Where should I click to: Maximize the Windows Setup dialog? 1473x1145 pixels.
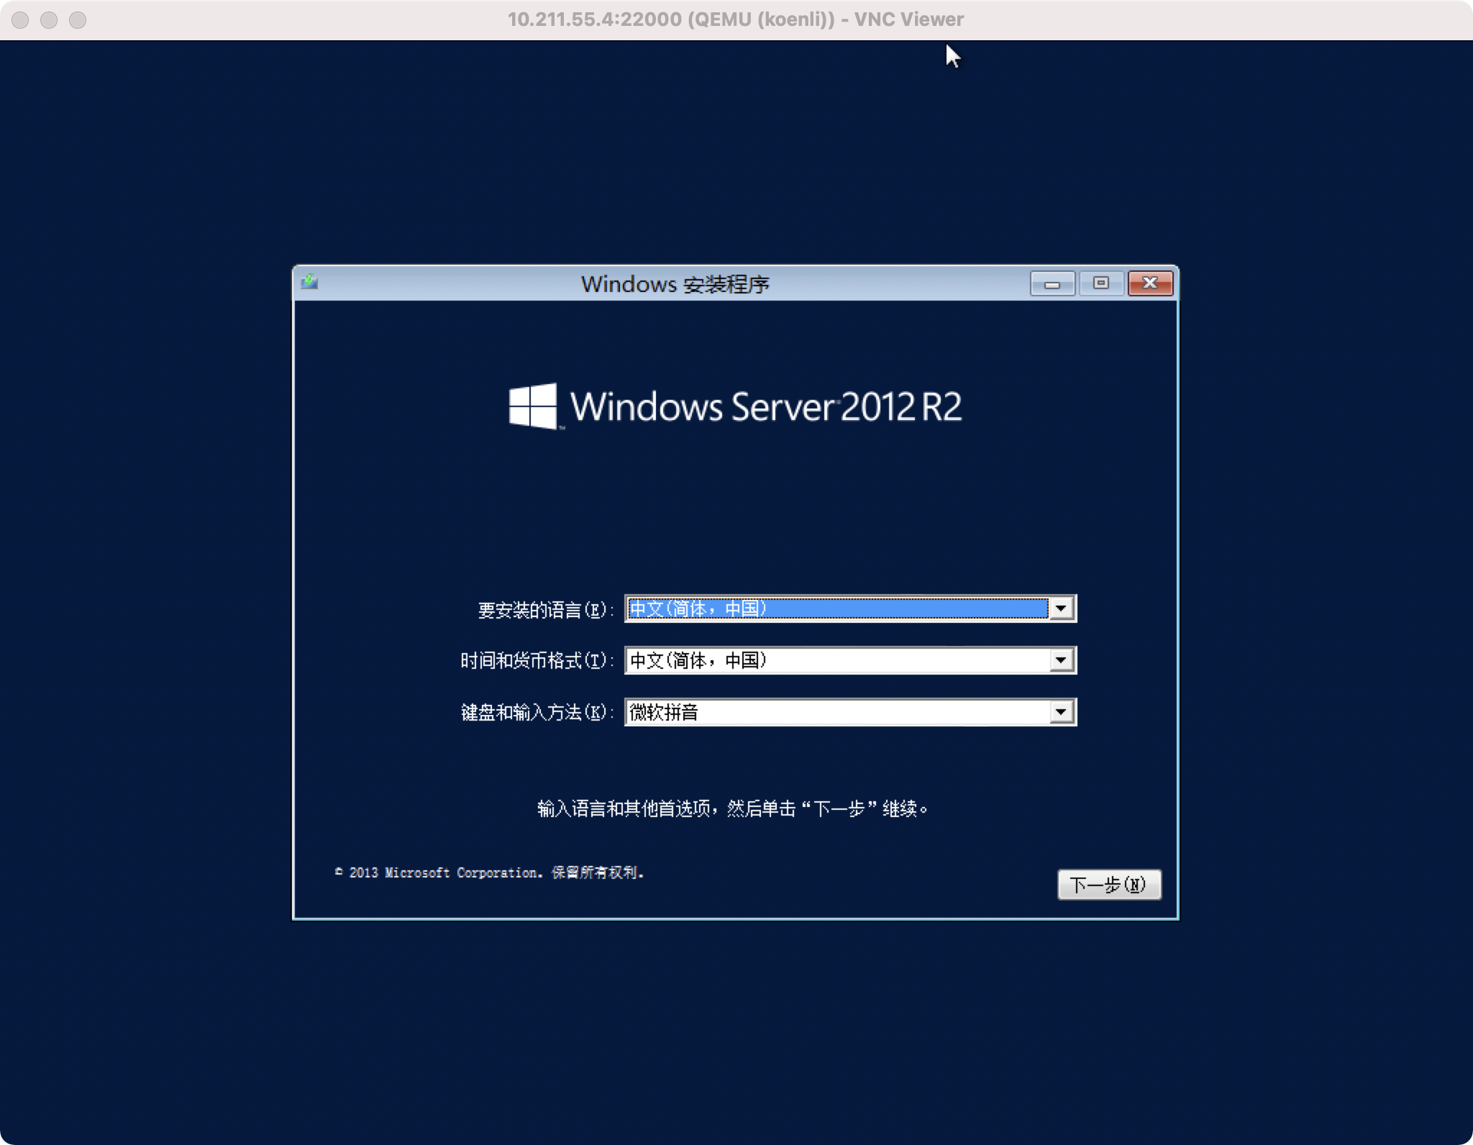pos(1101,283)
